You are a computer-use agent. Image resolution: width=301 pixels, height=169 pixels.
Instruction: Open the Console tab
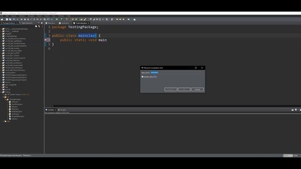[x=50, y=110]
